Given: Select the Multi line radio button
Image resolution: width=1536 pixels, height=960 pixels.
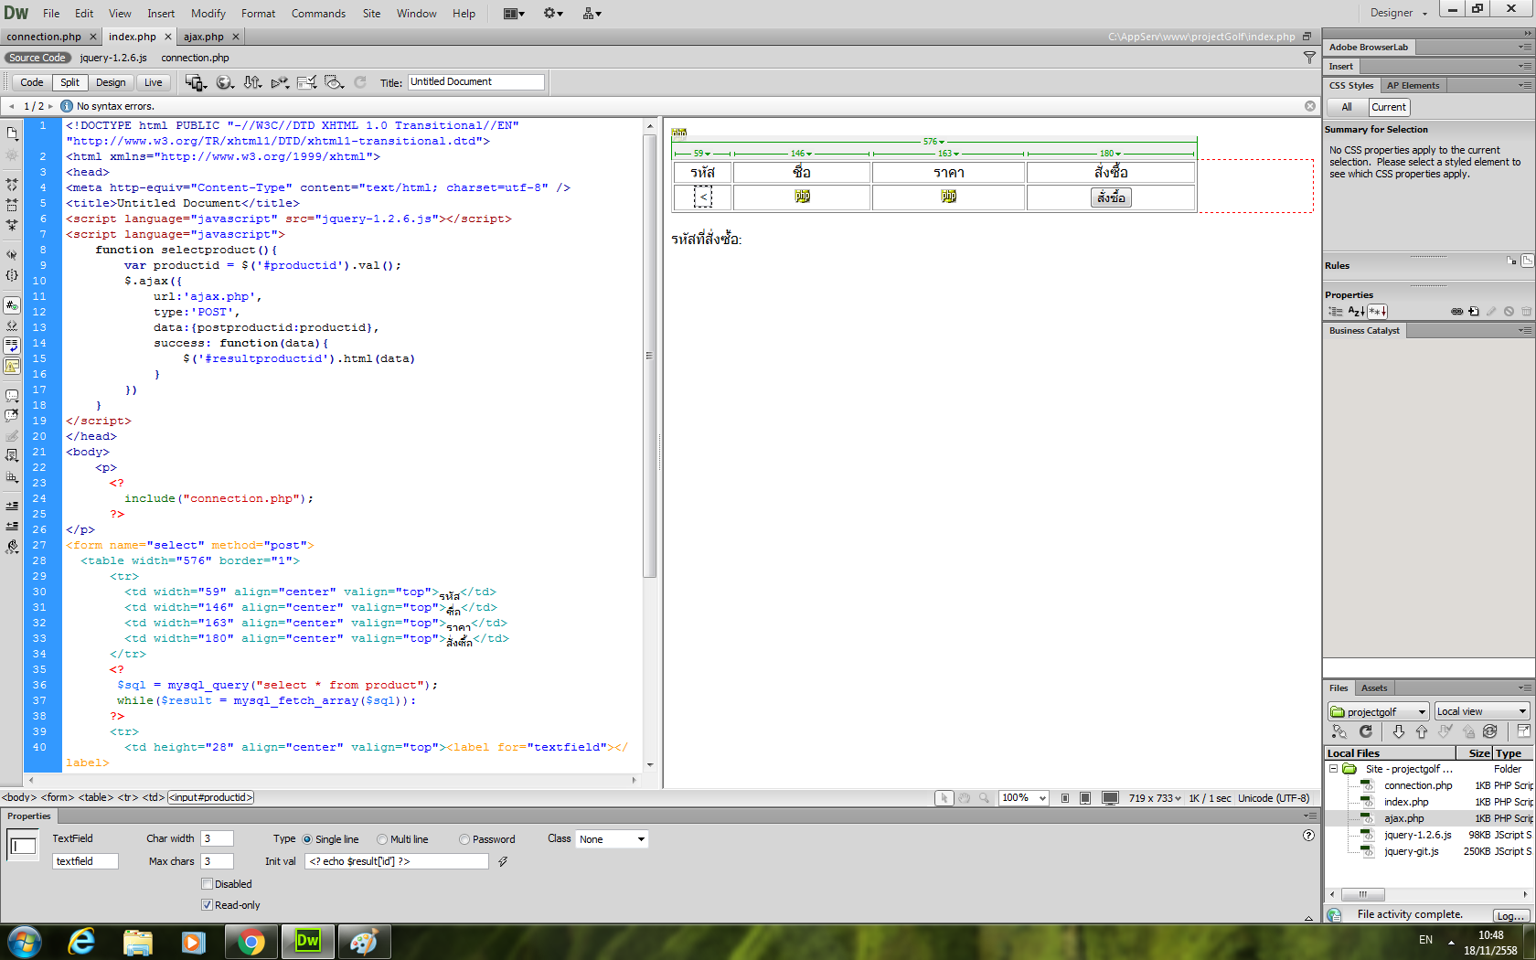Looking at the screenshot, I should (382, 839).
